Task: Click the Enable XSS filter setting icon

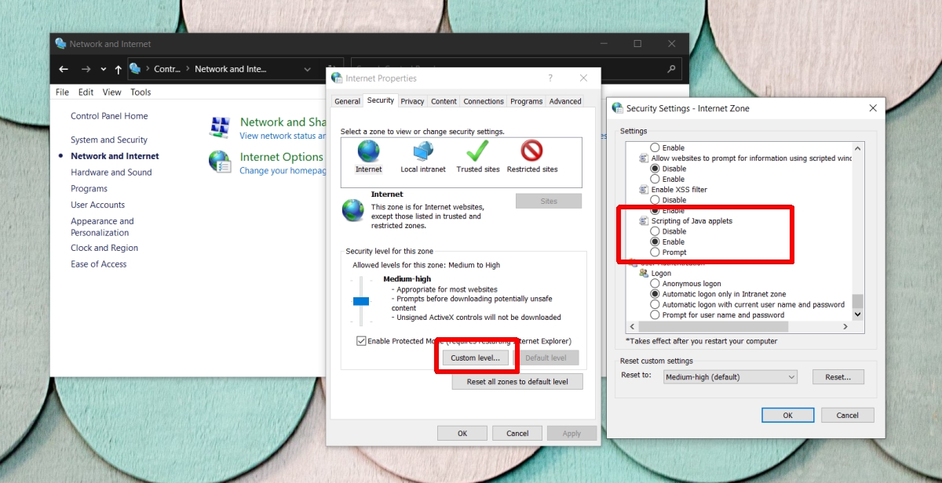Action: point(644,190)
